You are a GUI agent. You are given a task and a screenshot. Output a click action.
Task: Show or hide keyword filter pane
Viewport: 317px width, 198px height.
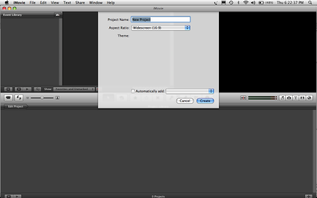coord(38,89)
